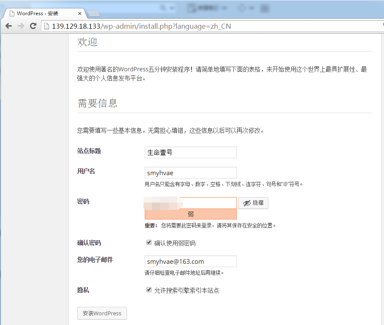
Task: Click the address bar URL text
Action: (x=141, y=26)
